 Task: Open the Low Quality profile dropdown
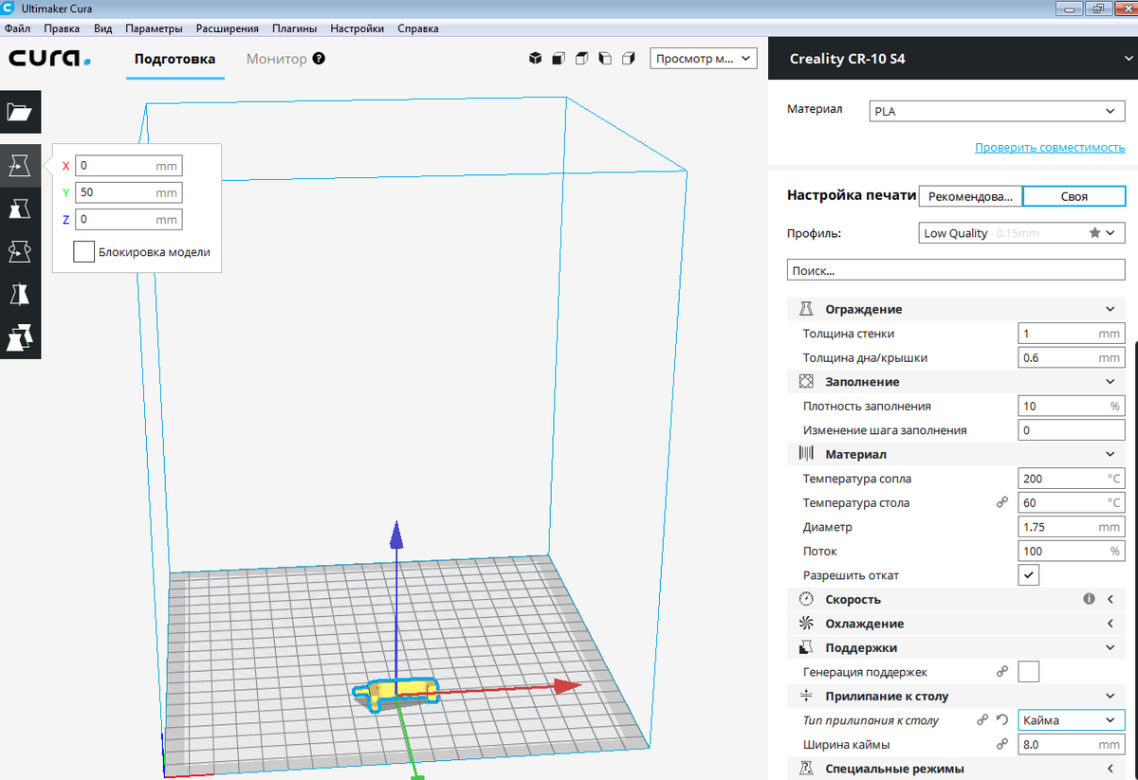click(x=1023, y=233)
